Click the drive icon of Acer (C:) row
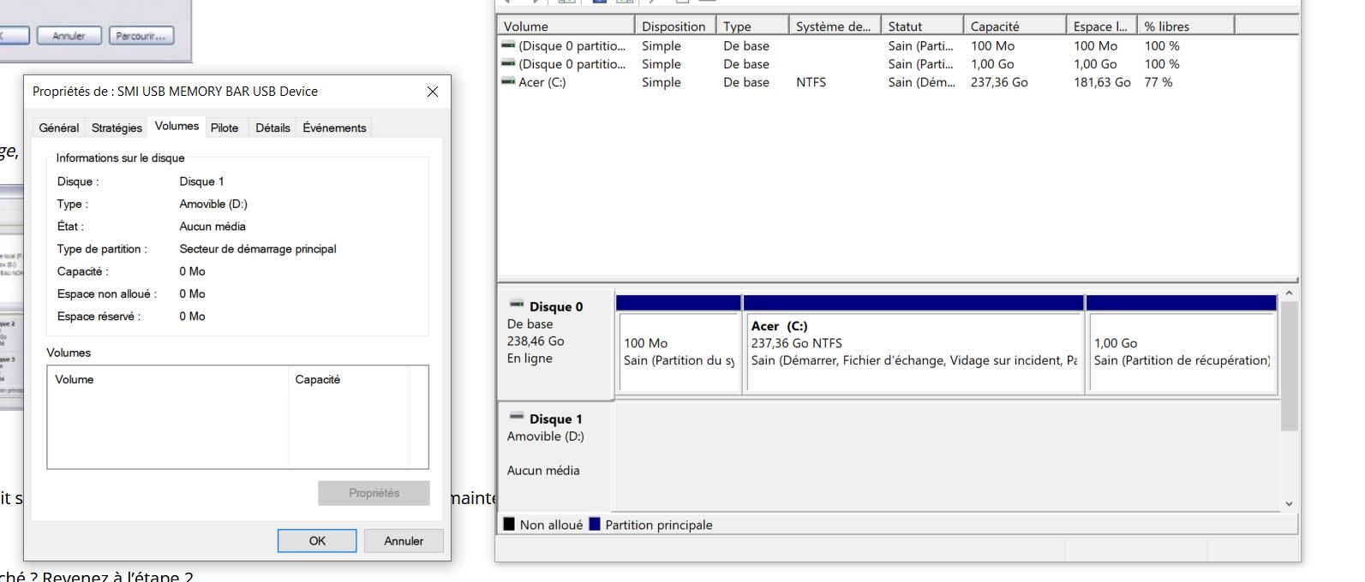Screen dimensions: 1365x582 508,82
